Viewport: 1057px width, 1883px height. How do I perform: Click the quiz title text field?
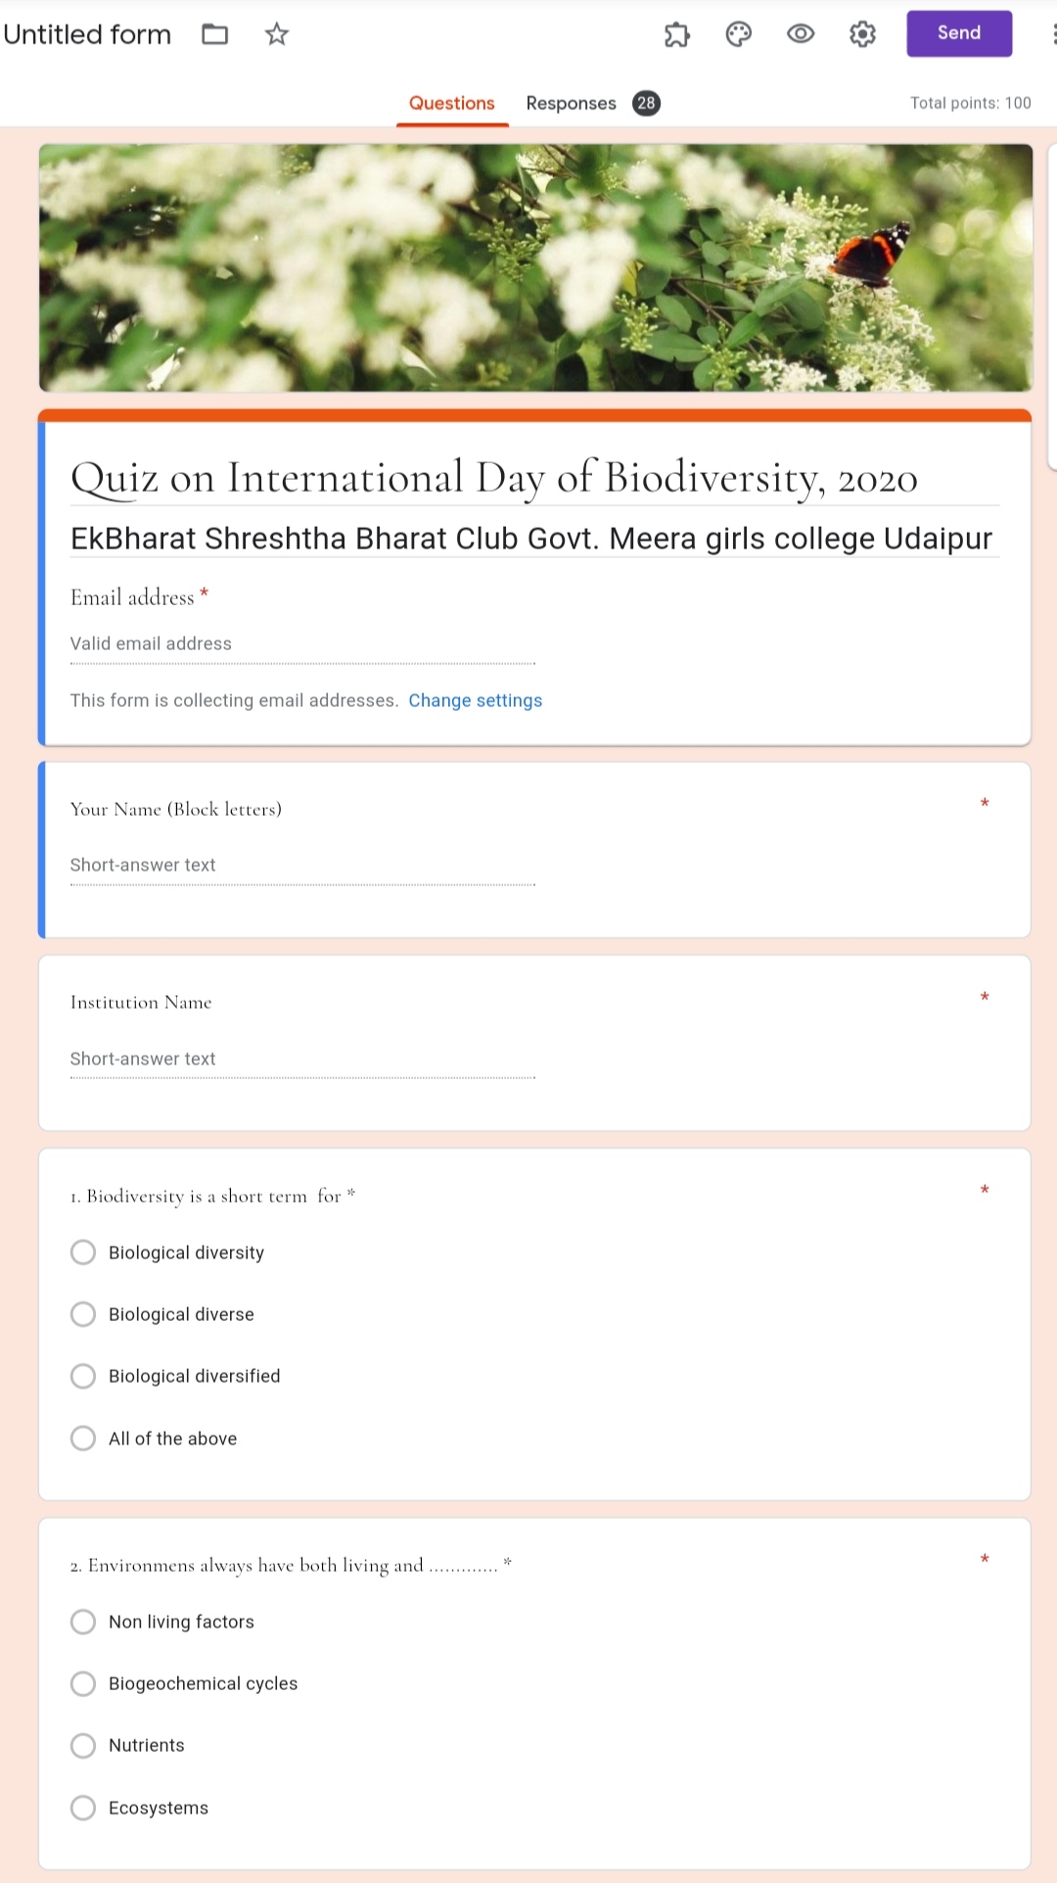tap(534, 478)
